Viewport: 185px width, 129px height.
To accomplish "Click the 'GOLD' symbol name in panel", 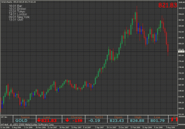I will click(21, 120).
